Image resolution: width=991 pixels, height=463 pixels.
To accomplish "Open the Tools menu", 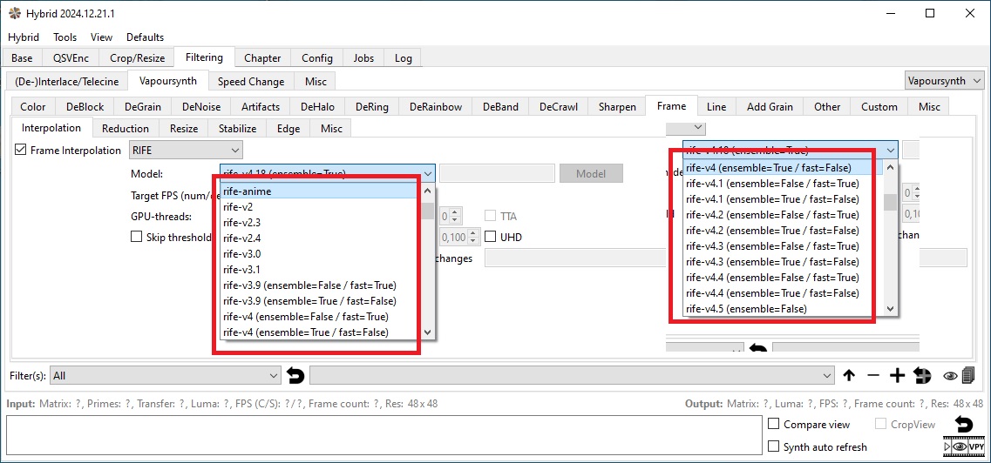I will 64,37.
